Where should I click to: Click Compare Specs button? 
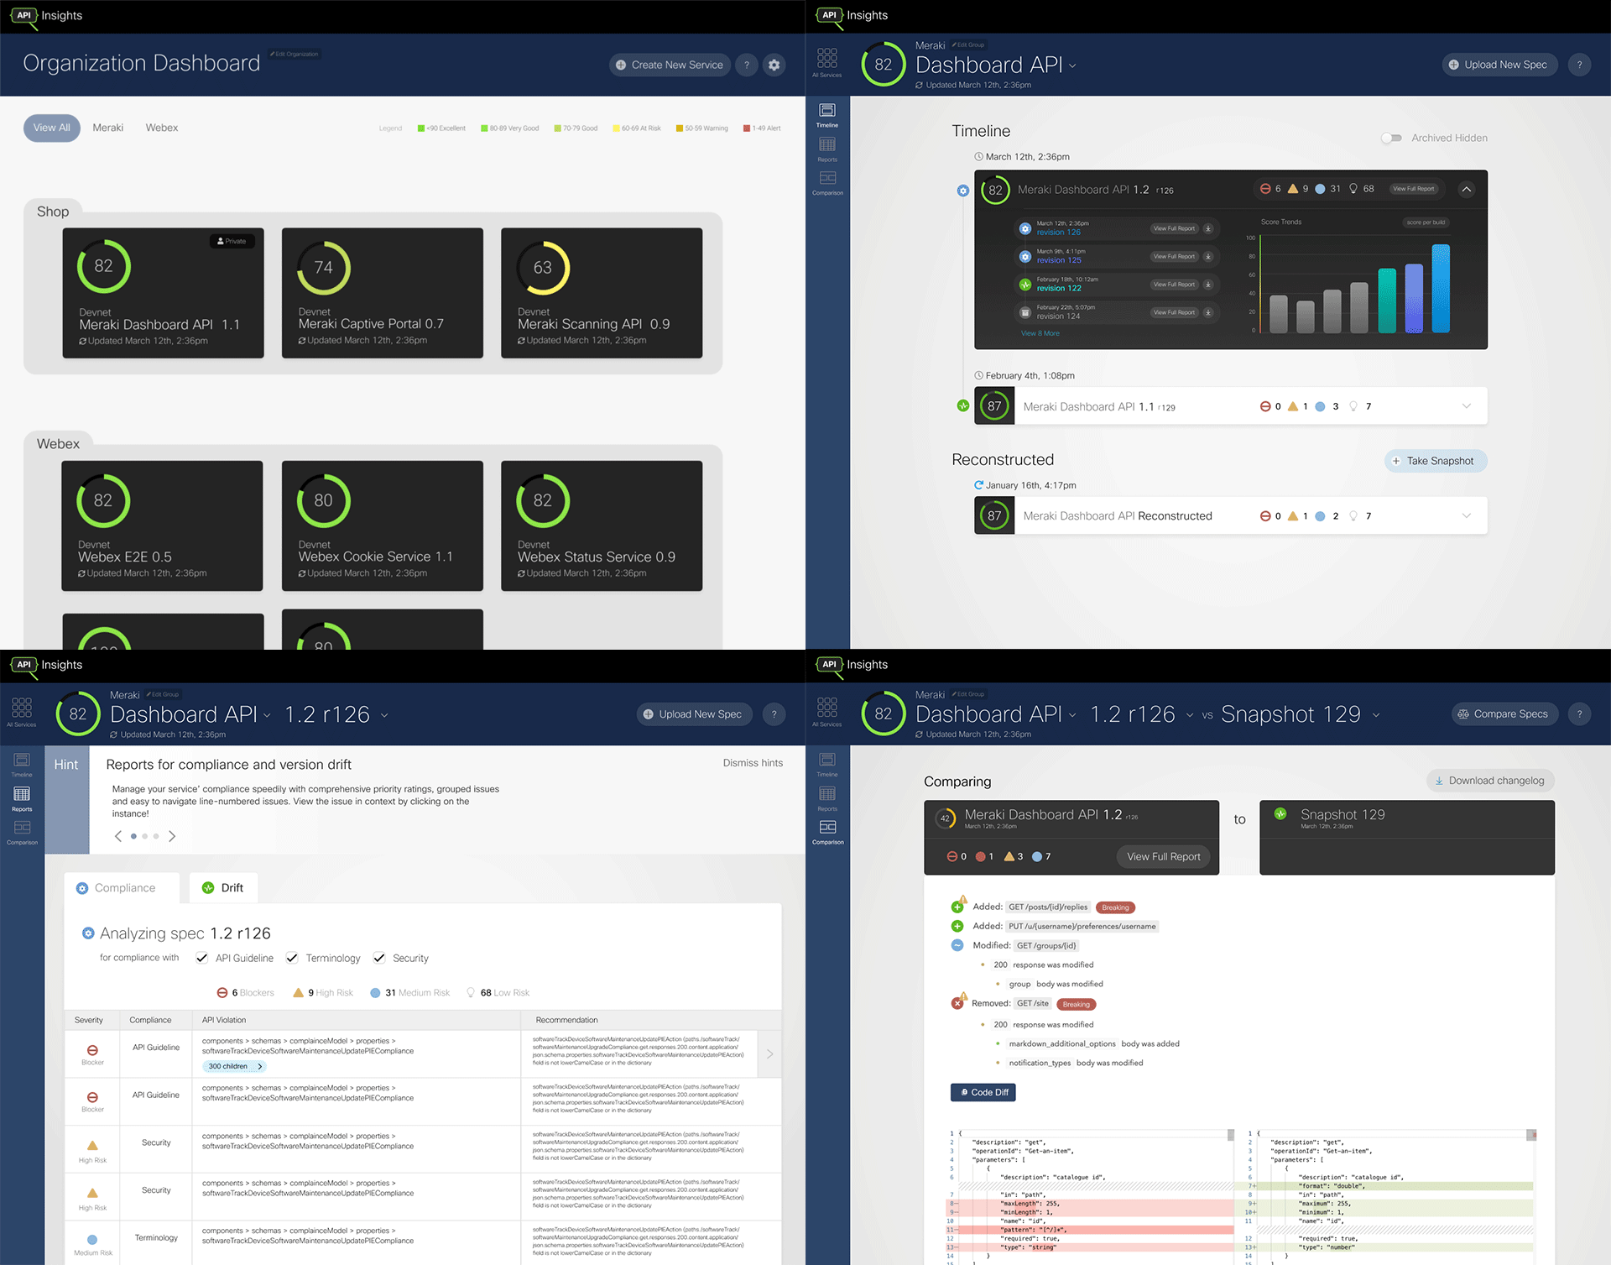pyautogui.click(x=1504, y=714)
